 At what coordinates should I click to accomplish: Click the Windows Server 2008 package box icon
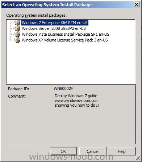coord(17,28)
